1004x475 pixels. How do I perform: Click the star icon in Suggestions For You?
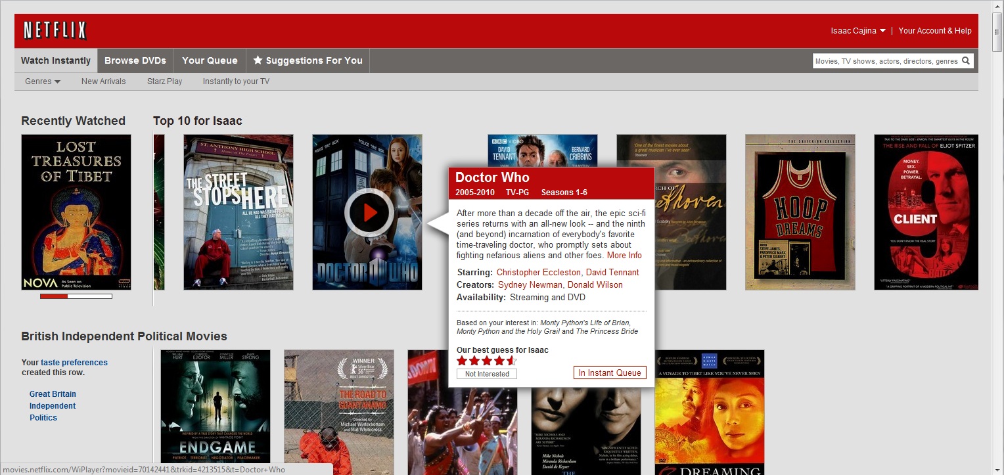tap(258, 60)
